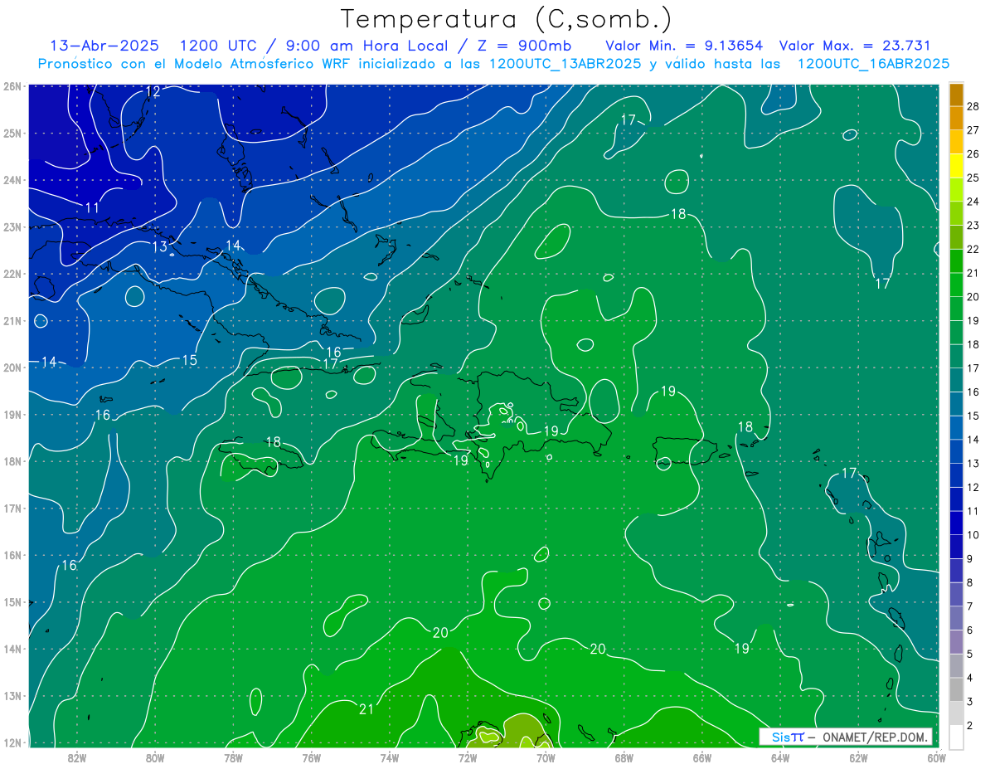Click the longitude axis label 60W
The image size is (995, 769).
[x=936, y=757]
